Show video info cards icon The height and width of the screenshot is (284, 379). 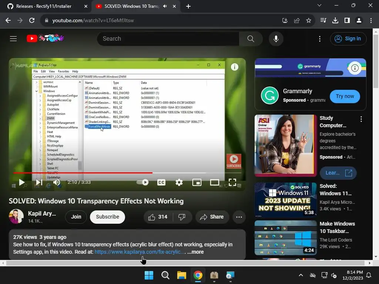(x=234, y=67)
